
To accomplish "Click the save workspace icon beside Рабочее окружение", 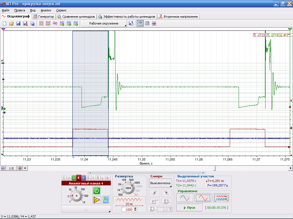I will click(x=131, y=23).
